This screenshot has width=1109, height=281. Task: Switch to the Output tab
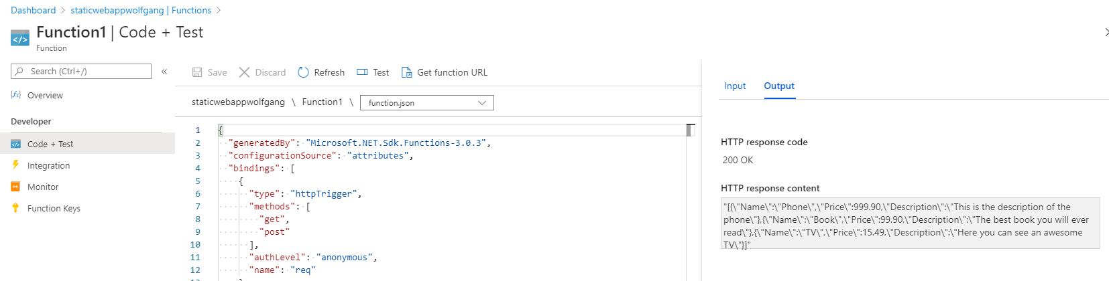point(779,86)
